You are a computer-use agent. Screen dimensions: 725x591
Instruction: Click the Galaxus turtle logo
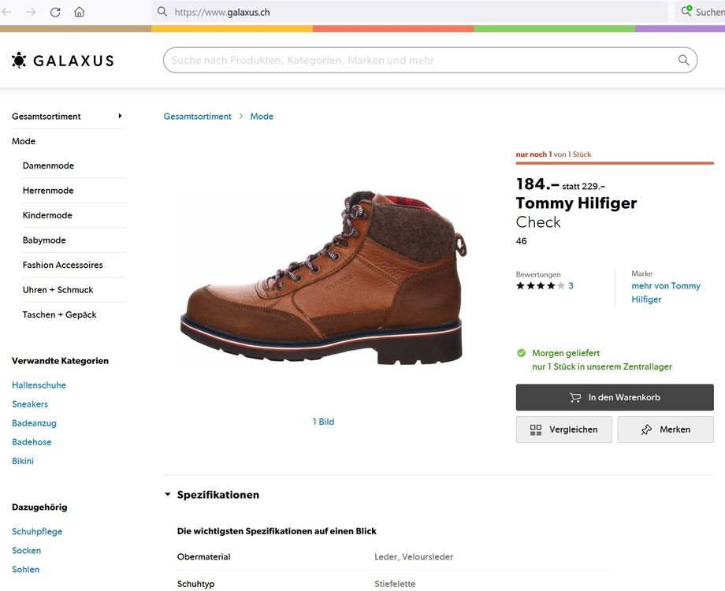click(18, 60)
